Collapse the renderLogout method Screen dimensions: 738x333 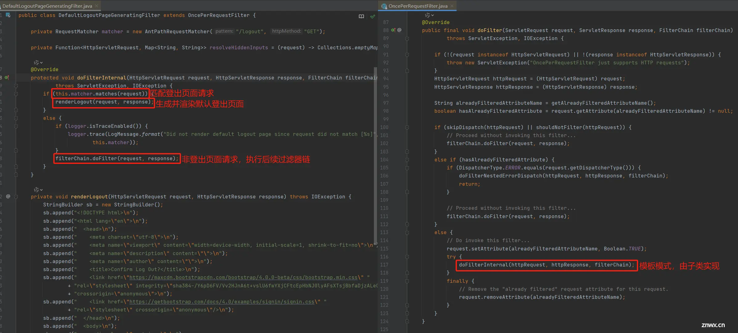(16, 197)
